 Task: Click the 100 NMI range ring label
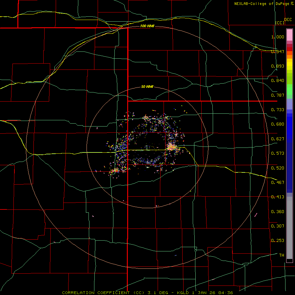pos(147,26)
